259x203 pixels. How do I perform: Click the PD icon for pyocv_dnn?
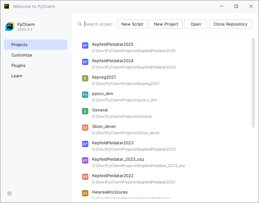(85, 95)
